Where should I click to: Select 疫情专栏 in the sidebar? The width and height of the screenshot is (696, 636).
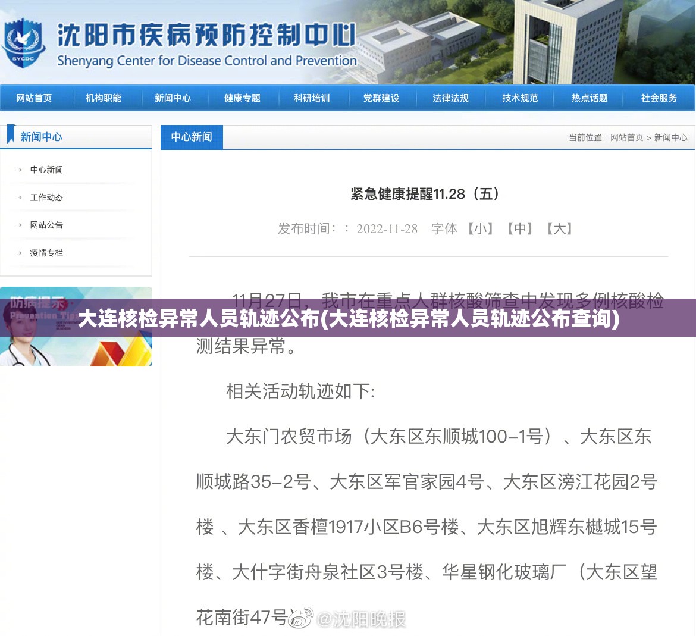coord(46,253)
